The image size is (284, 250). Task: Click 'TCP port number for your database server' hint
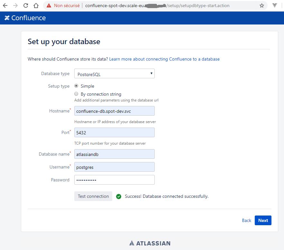110,143
